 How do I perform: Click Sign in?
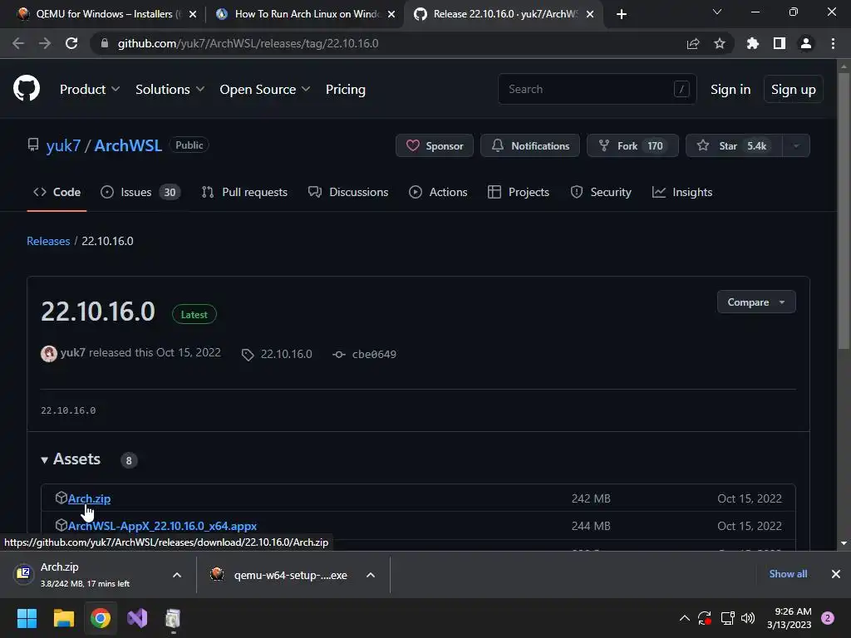pos(730,90)
